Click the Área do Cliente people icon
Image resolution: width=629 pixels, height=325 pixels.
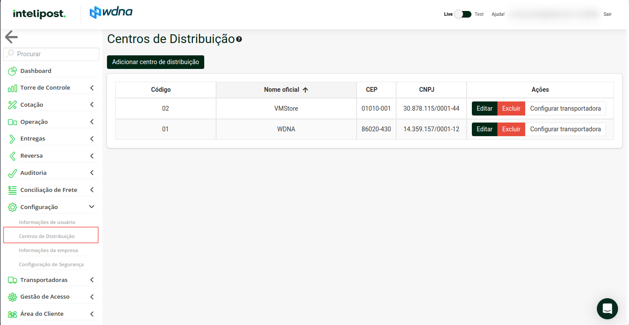(x=12, y=314)
